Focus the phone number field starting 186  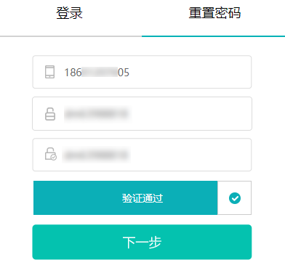click(x=142, y=72)
